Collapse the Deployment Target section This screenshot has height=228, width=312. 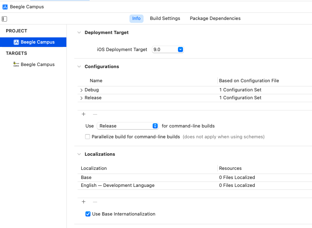79,32
